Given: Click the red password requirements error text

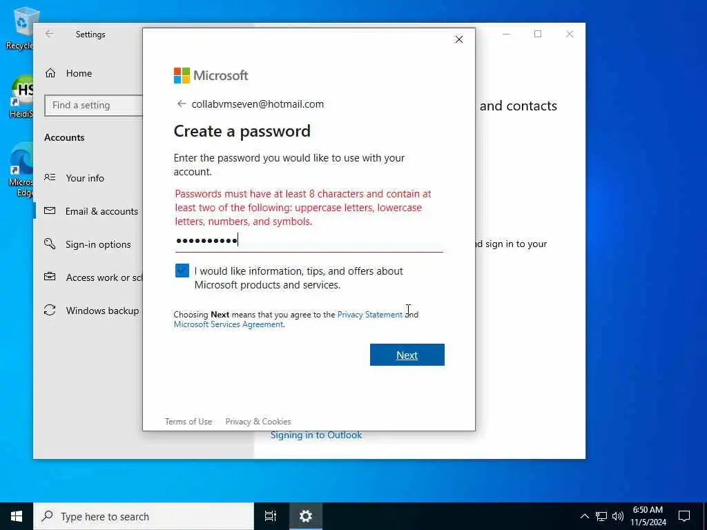Looking at the screenshot, I should pos(303,208).
